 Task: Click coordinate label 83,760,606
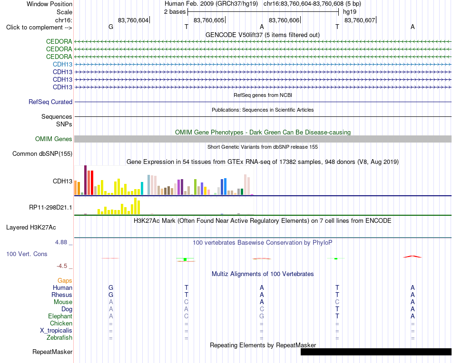point(284,20)
